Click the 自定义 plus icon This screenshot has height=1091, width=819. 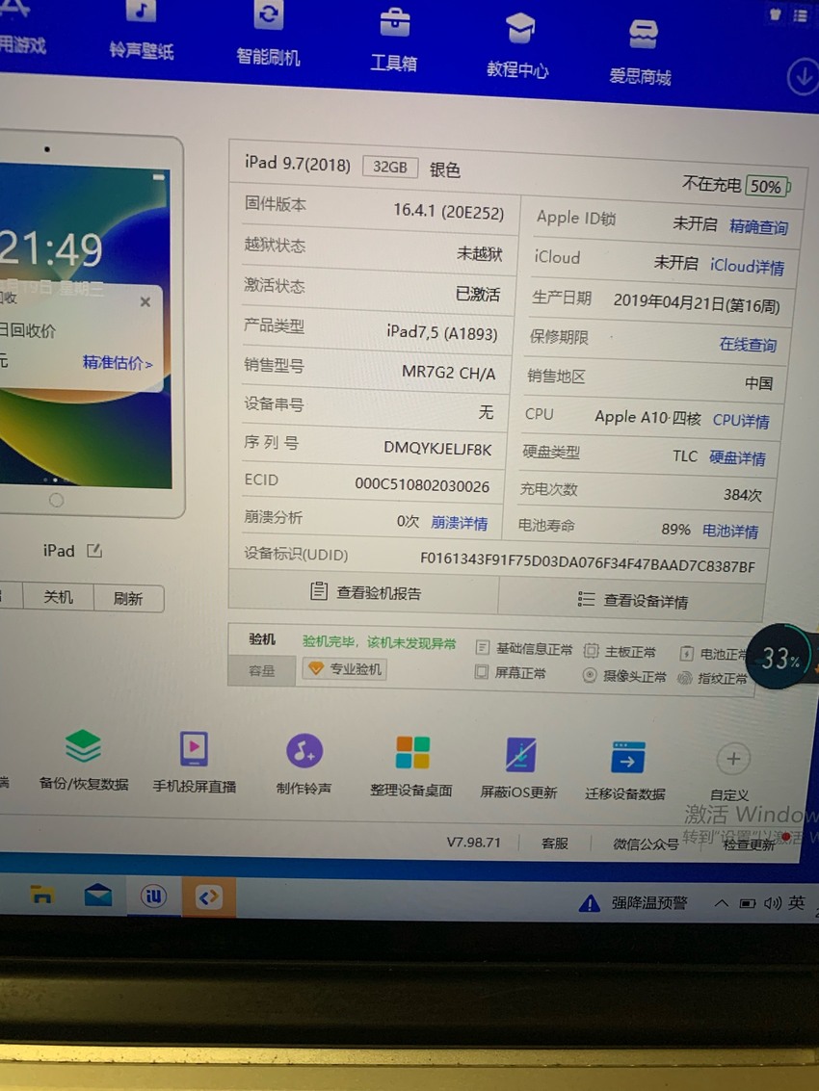(732, 759)
